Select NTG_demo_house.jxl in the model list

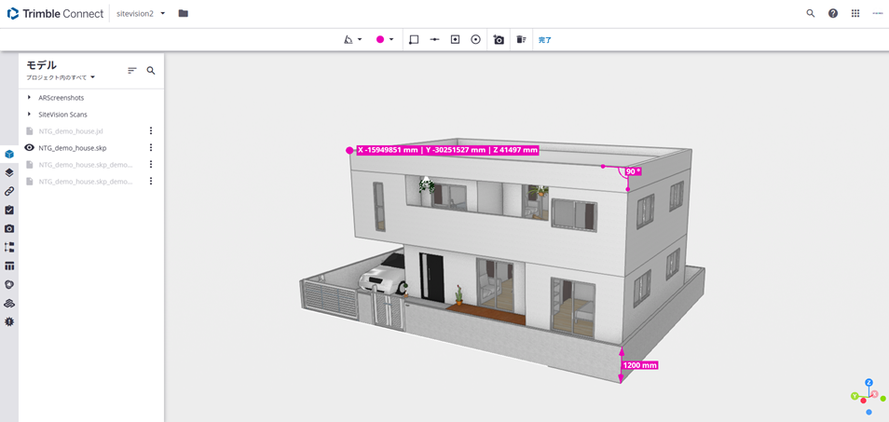point(71,130)
